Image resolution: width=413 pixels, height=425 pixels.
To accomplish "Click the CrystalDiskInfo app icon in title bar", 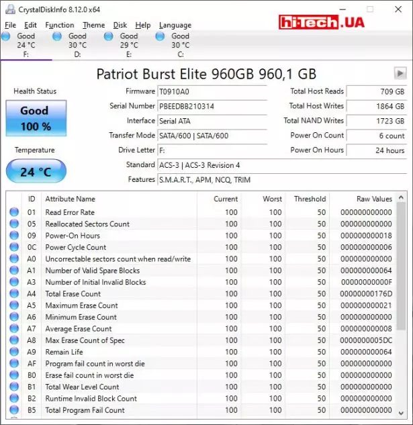I will click(x=10, y=9).
